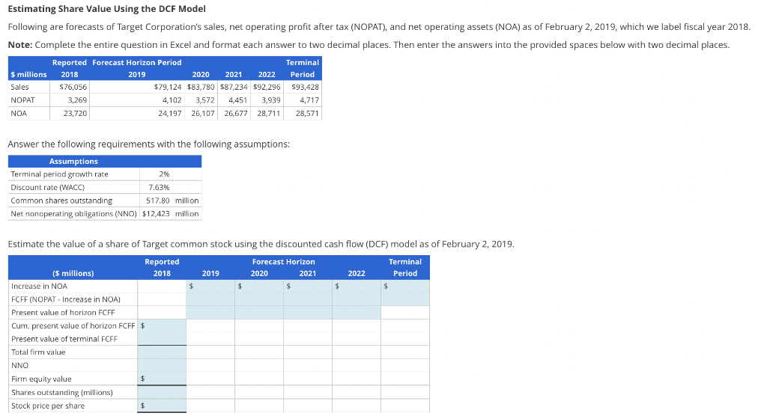Click the Note: instruction sentence

click(x=369, y=44)
